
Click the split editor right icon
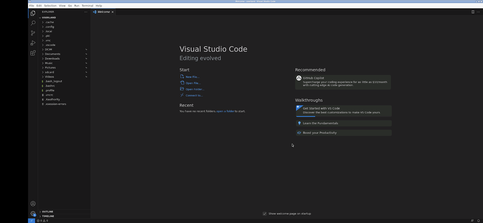[x=473, y=12]
